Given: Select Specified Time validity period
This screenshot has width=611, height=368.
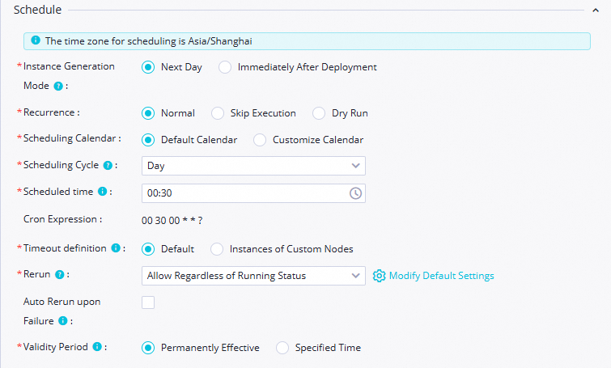Looking at the screenshot, I should coord(282,348).
